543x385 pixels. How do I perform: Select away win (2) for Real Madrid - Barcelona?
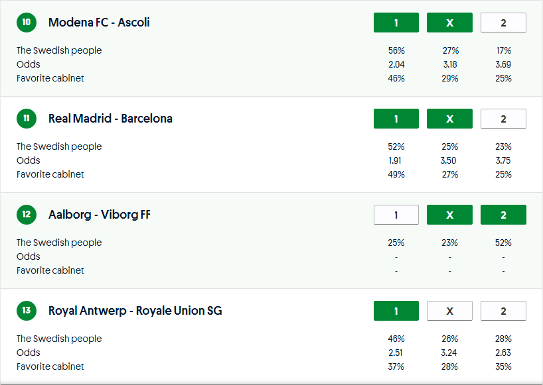point(503,119)
